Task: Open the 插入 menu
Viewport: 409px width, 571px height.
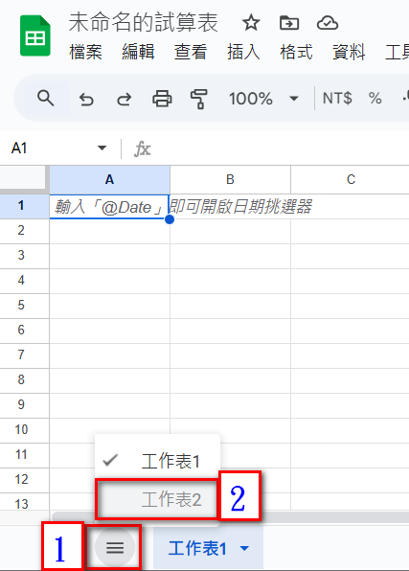Action: (x=243, y=52)
